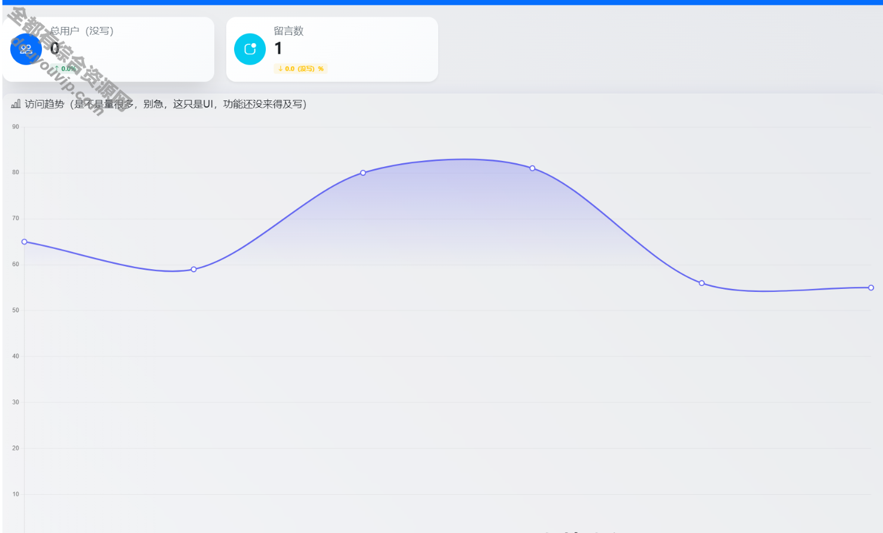Click the 10 label on y-axis
Screen dimensions: 883x533
pos(16,494)
